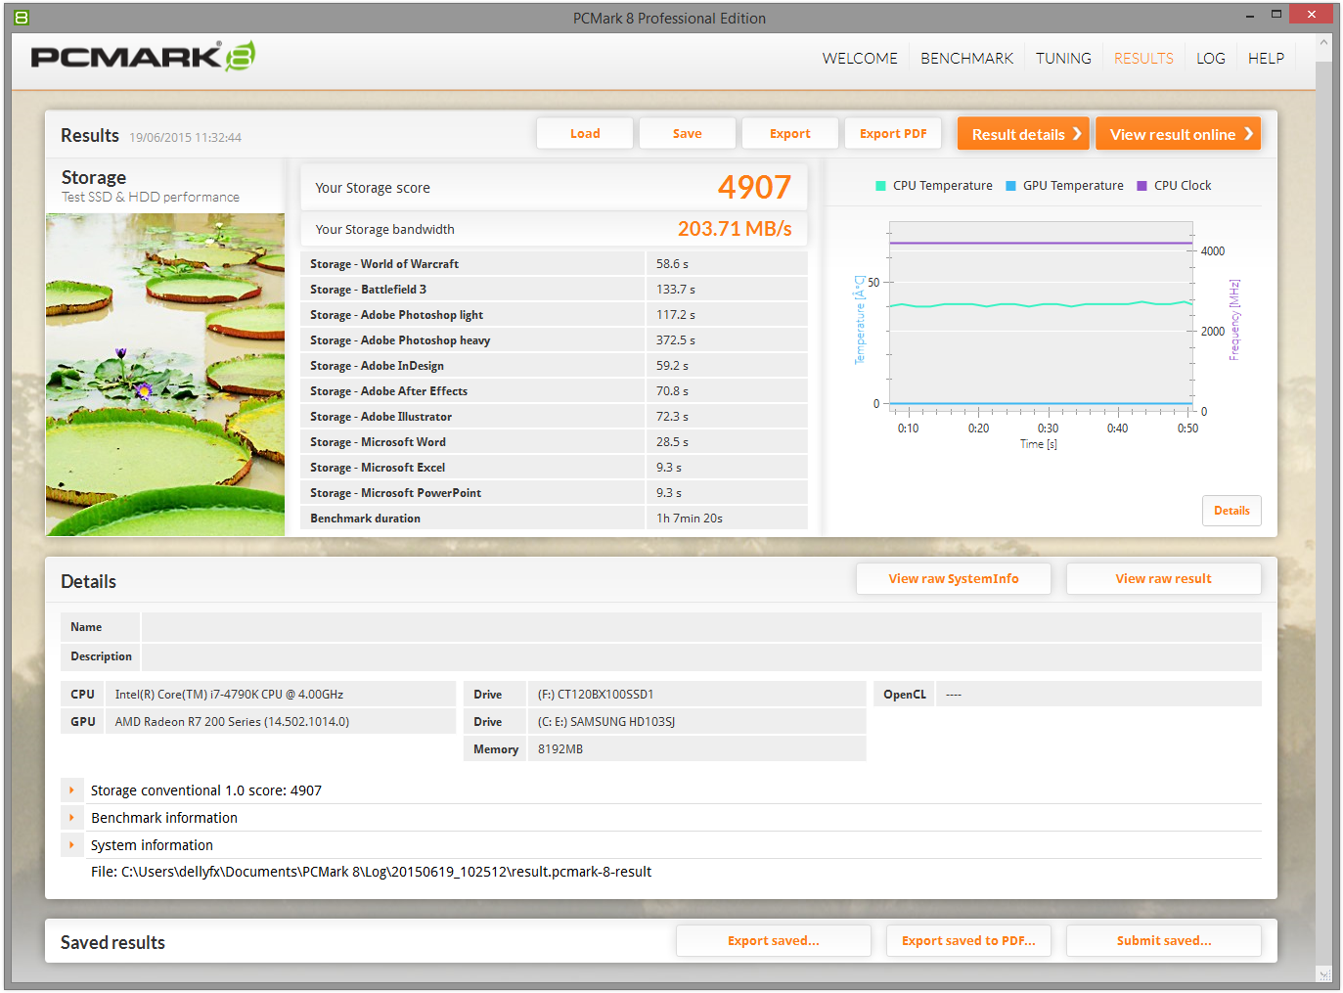Open Result details
Screen dimensions: 1343x993
(x=1023, y=134)
